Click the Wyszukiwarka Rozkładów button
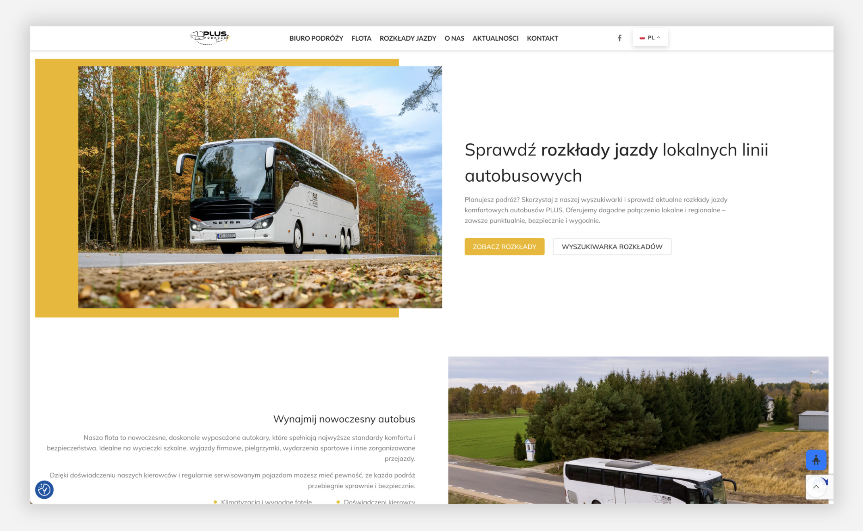 (x=612, y=247)
